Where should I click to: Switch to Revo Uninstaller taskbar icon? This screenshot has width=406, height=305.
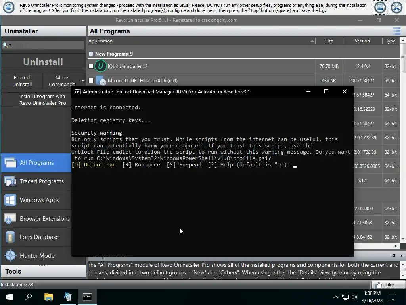tap(68, 297)
